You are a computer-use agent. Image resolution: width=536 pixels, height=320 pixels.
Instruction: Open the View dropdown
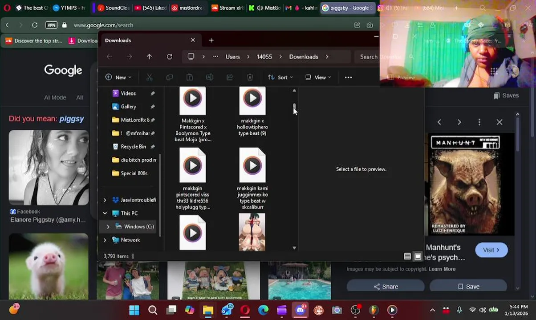click(318, 77)
